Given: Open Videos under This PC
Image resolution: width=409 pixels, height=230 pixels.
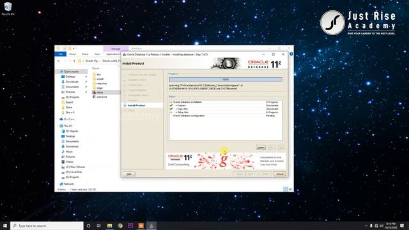Looking at the screenshot, I should pyautogui.click(x=70, y=162).
